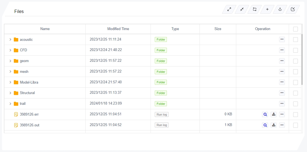This screenshot has height=152, width=307.
Task: Click the acoustic folder icon
Action: (16, 39)
